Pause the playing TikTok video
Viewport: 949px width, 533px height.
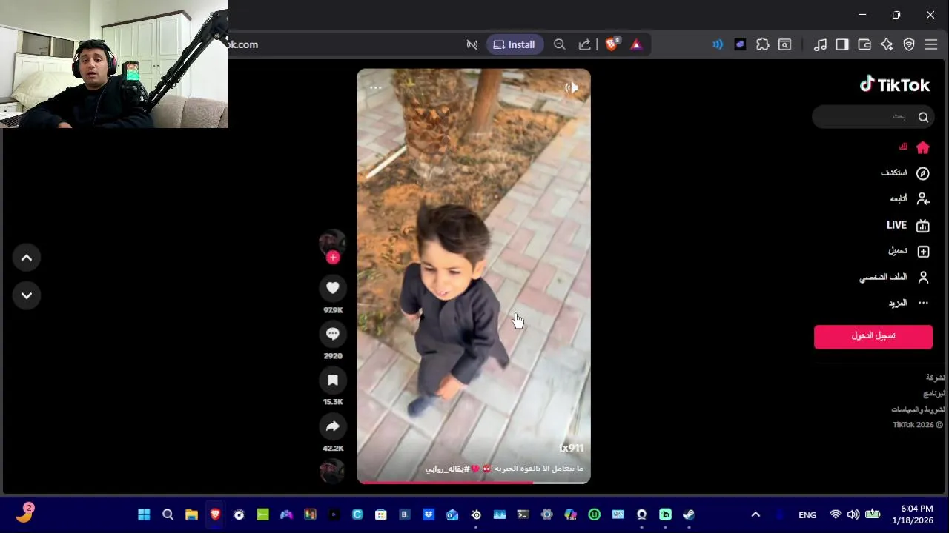474,276
